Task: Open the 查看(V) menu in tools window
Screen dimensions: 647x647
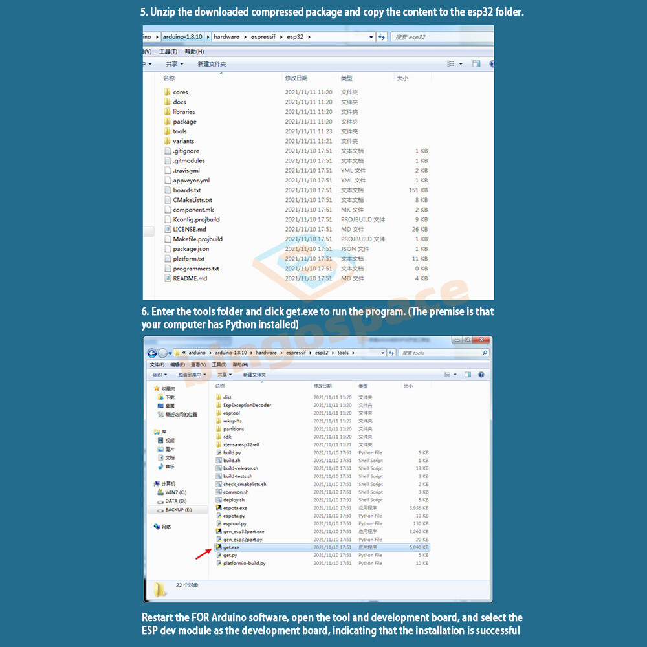Action: click(198, 365)
